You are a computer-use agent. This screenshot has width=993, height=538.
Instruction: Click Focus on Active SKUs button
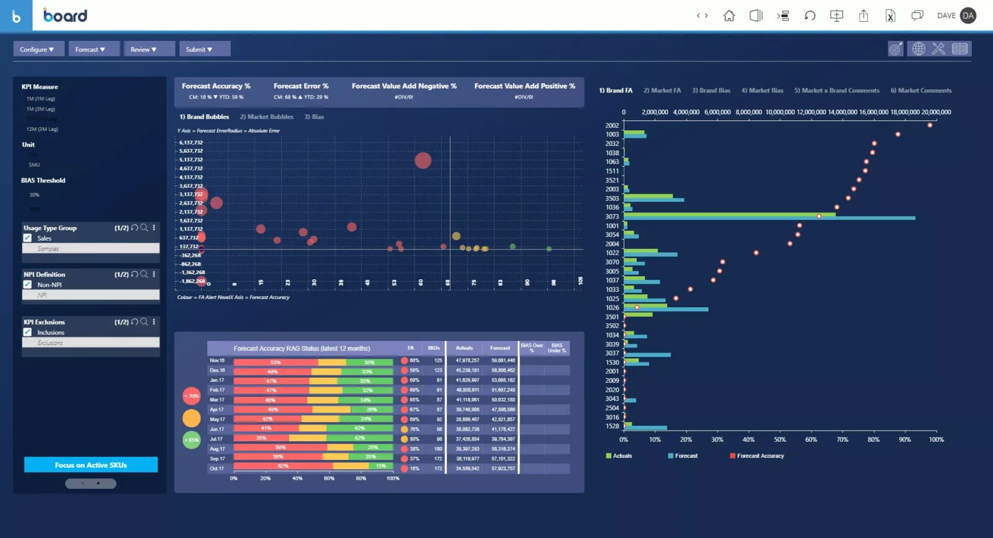(x=91, y=465)
